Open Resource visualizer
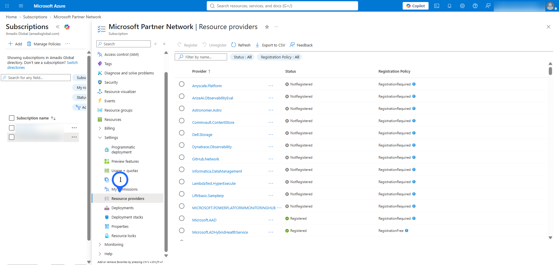559x265 pixels. click(120, 92)
